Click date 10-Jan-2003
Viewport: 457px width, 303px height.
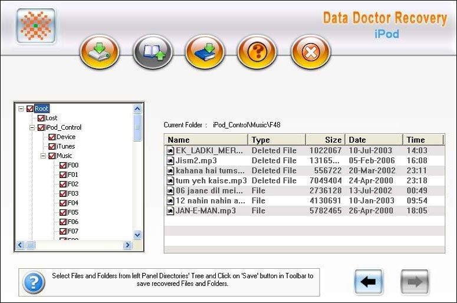point(371,201)
